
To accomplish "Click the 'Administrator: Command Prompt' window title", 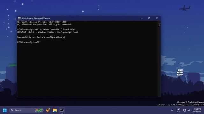I will click(36, 18).
